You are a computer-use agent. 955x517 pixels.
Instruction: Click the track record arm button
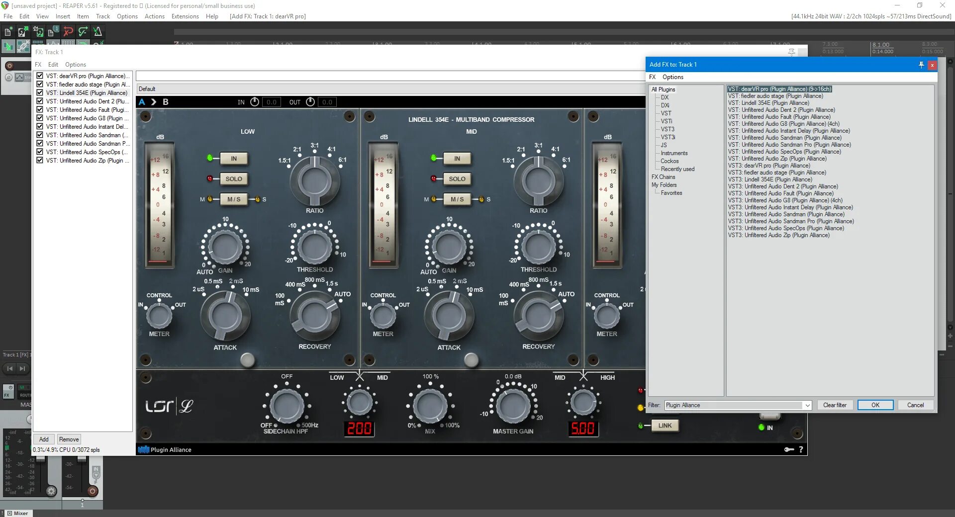[9, 66]
